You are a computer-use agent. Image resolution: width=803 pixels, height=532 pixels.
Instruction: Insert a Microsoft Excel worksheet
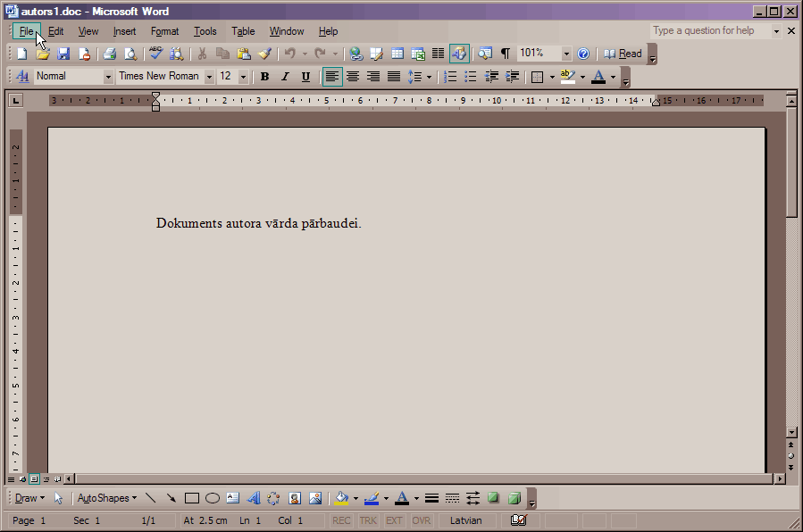(418, 54)
